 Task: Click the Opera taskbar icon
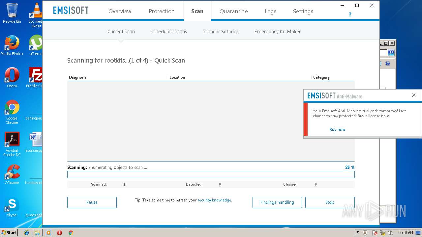click(x=59, y=233)
